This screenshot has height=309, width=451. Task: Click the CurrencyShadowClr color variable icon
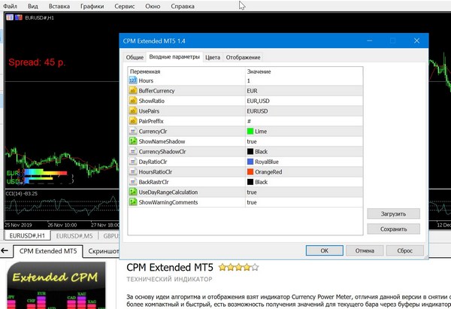pos(133,151)
